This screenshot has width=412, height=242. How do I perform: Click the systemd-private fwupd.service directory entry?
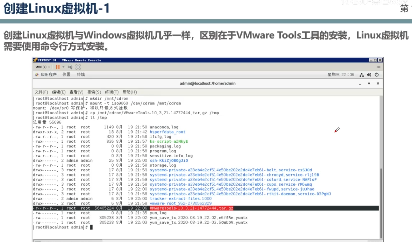point(232,189)
